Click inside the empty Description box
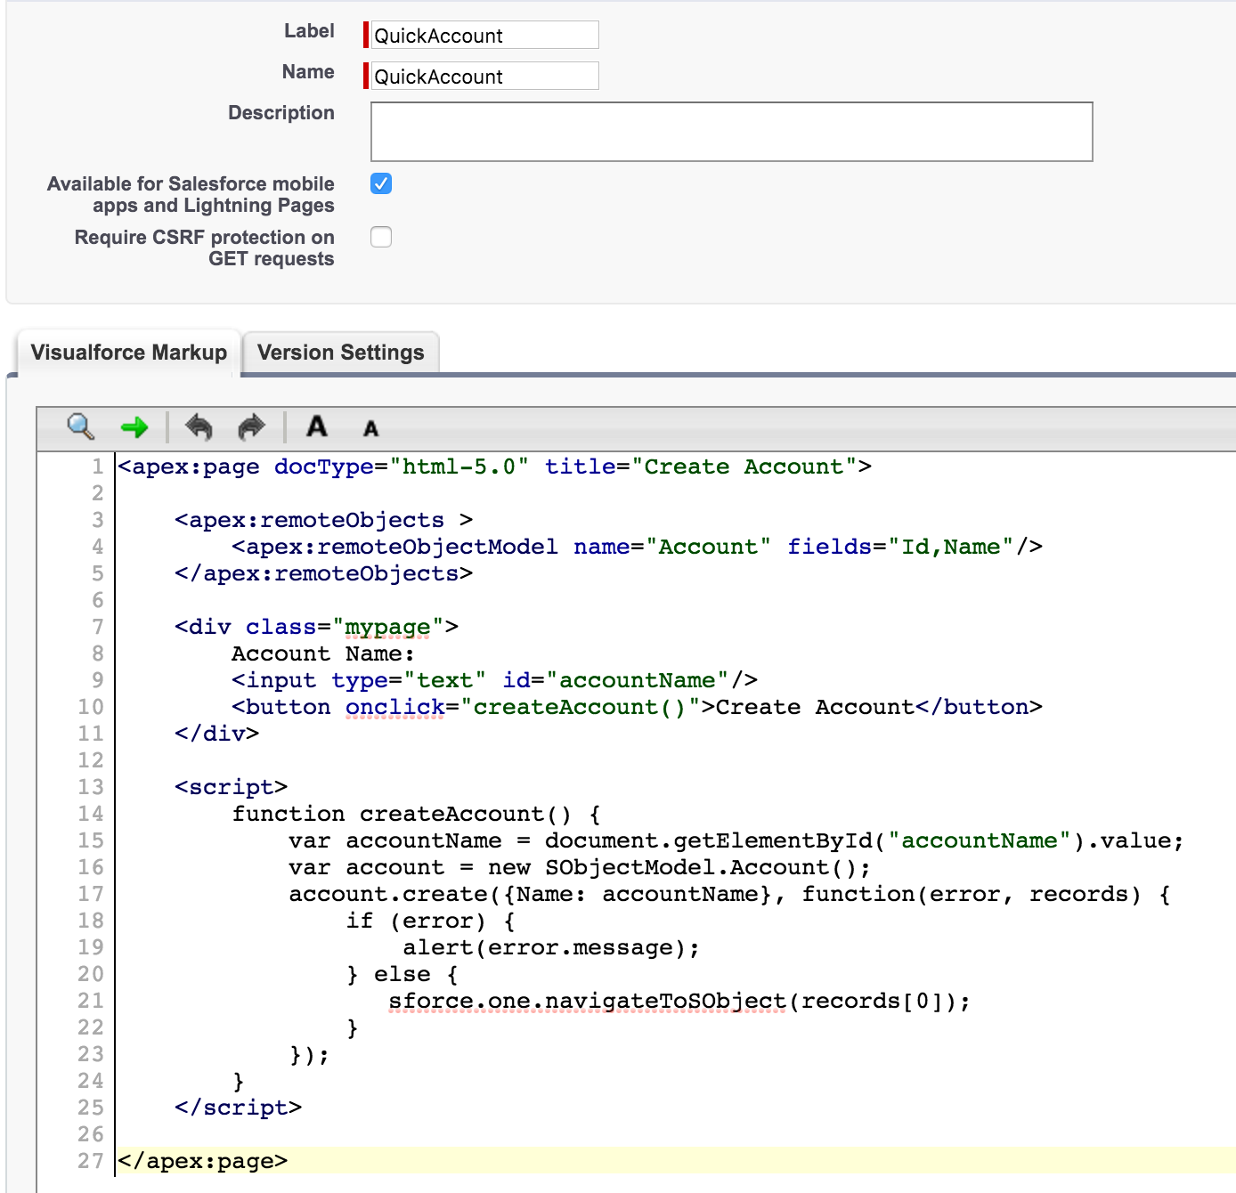 [x=730, y=132]
